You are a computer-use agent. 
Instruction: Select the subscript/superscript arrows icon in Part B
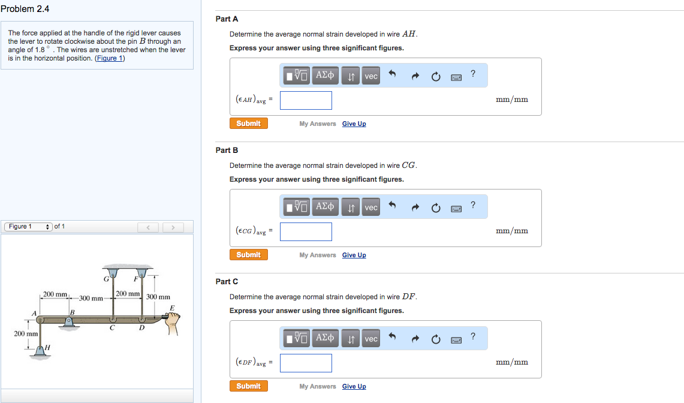(x=350, y=206)
